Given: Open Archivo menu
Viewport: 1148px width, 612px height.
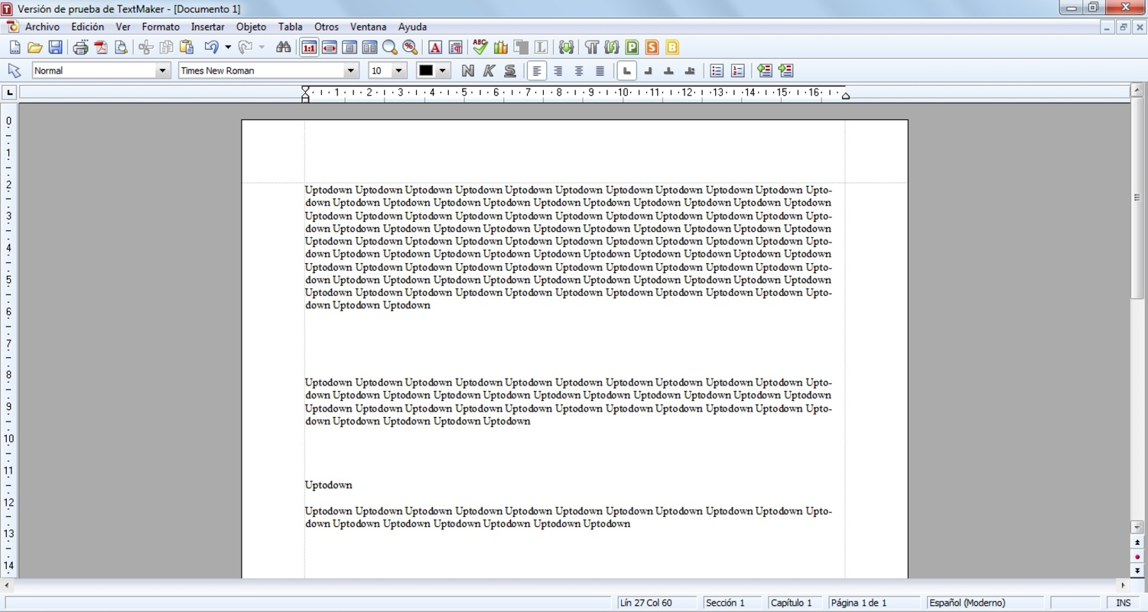Looking at the screenshot, I should click(42, 27).
